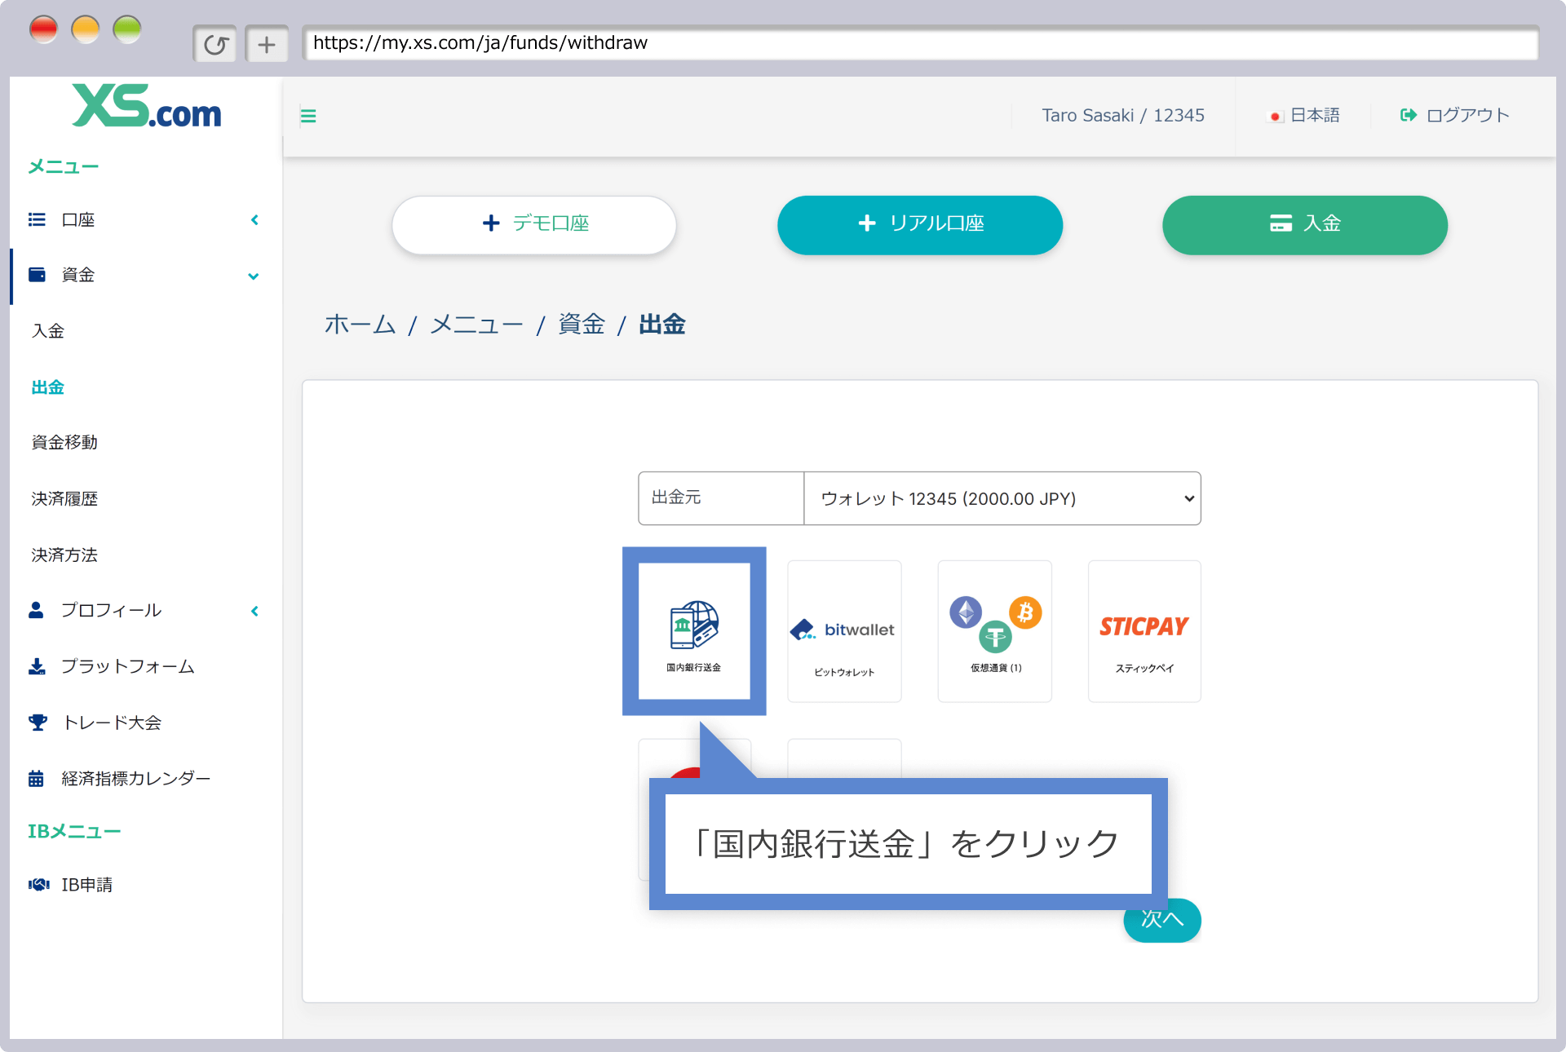Click the ログアウト link
This screenshot has height=1052, width=1566.
click(x=1467, y=116)
